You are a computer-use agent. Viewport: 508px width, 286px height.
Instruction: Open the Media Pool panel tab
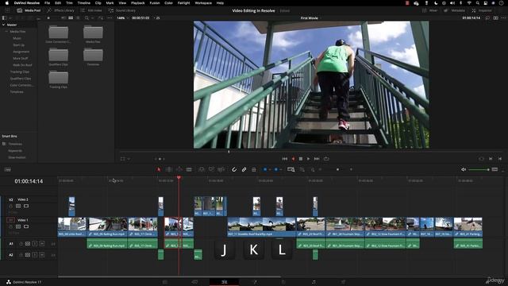[29, 10]
